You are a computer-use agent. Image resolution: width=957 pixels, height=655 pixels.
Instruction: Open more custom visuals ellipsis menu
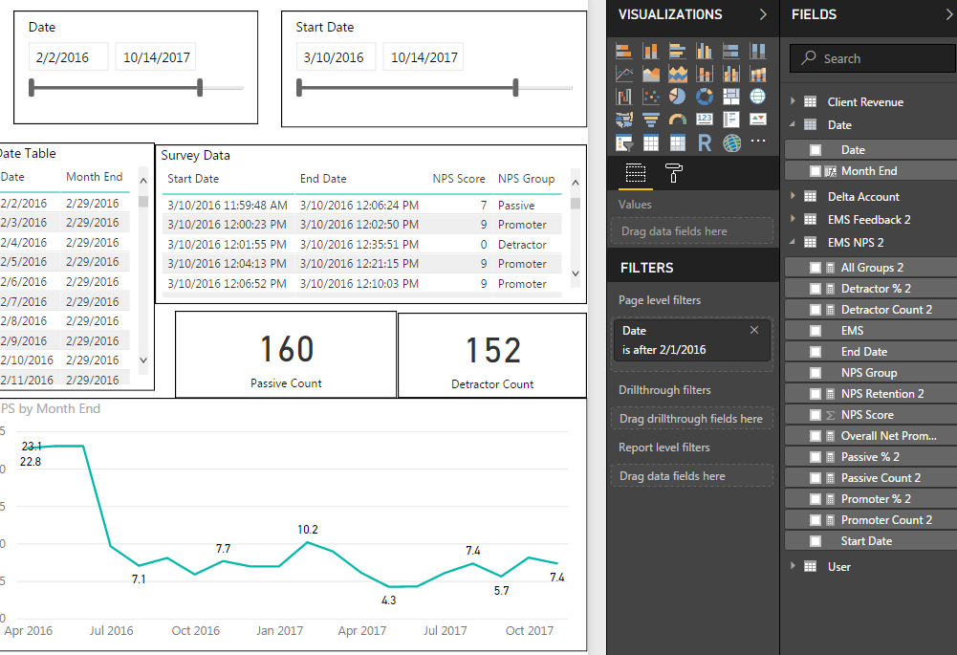pyautogui.click(x=758, y=141)
